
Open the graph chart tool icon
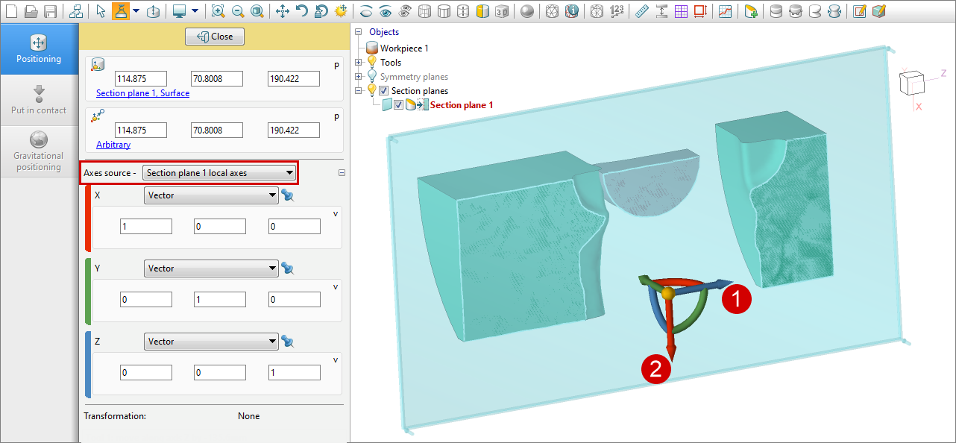point(725,11)
